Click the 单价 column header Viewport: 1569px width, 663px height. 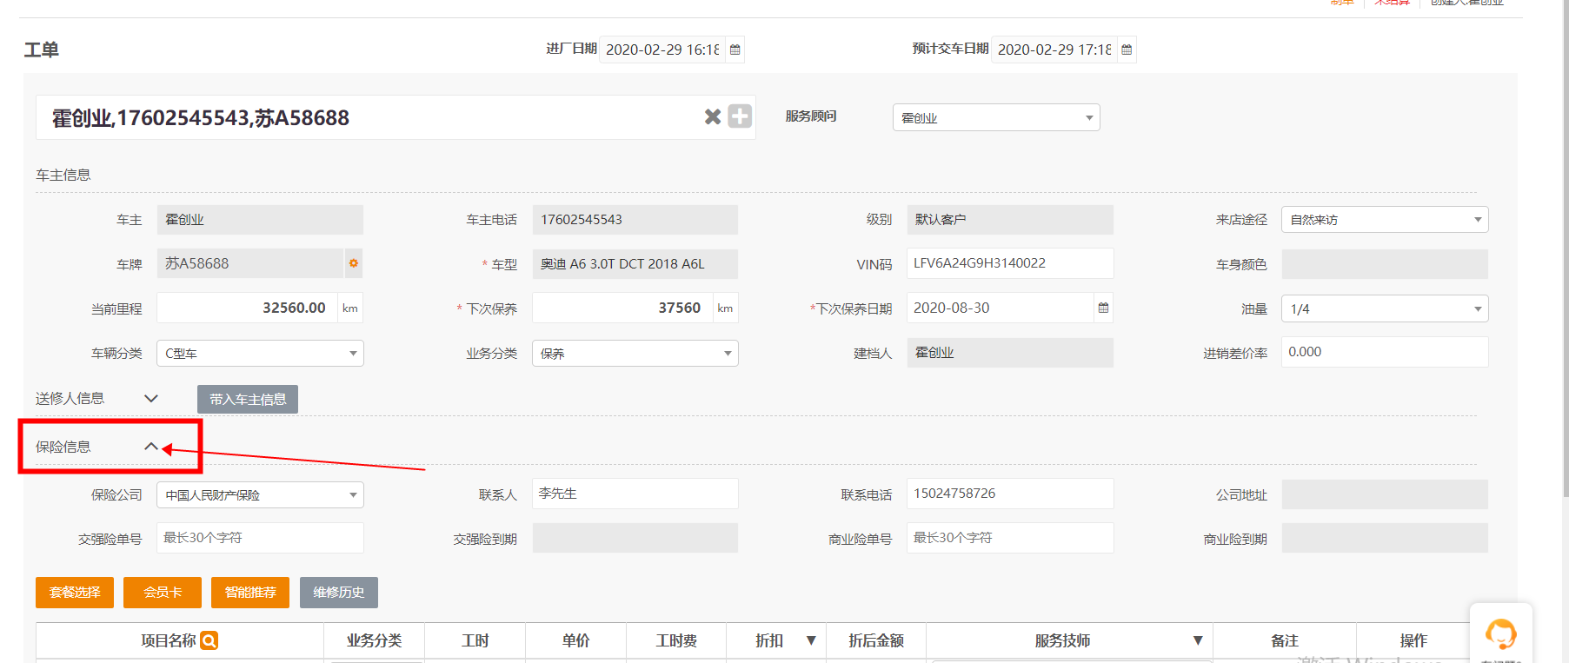[575, 640]
